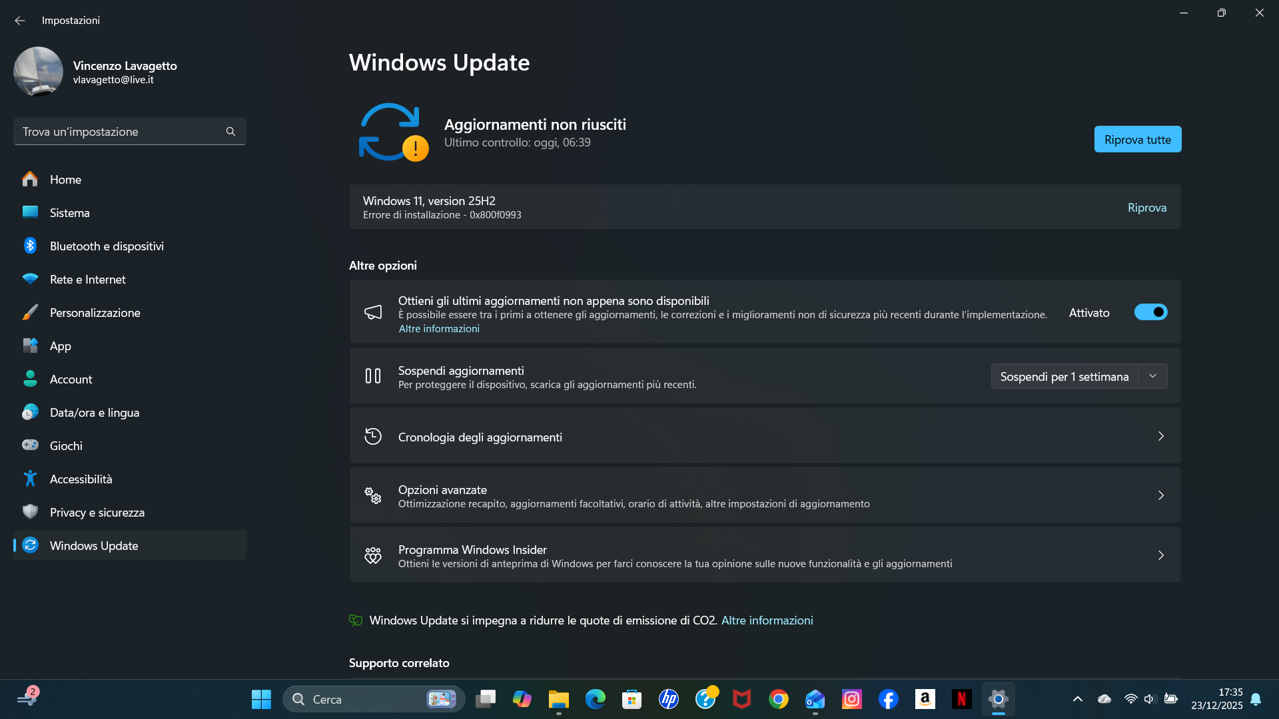The image size is (1279, 719).
Task: Open Accessibilità figure icon in sidebar
Action: pyautogui.click(x=30, y=479)
